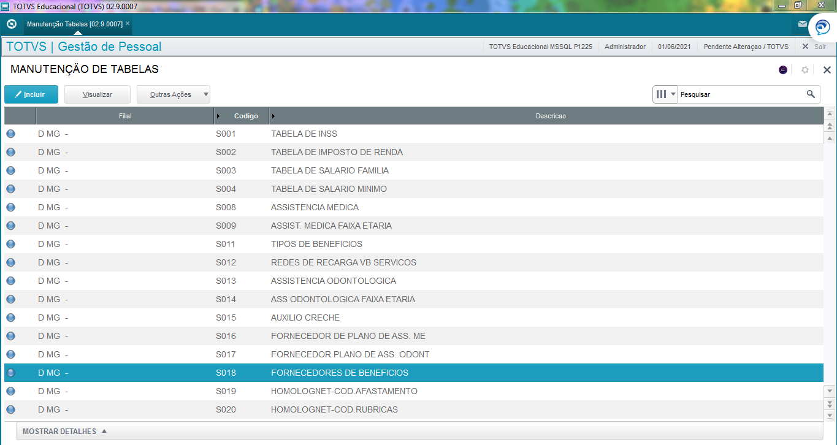
Task: Open the column filter selector dropdown
Action: 665,94
